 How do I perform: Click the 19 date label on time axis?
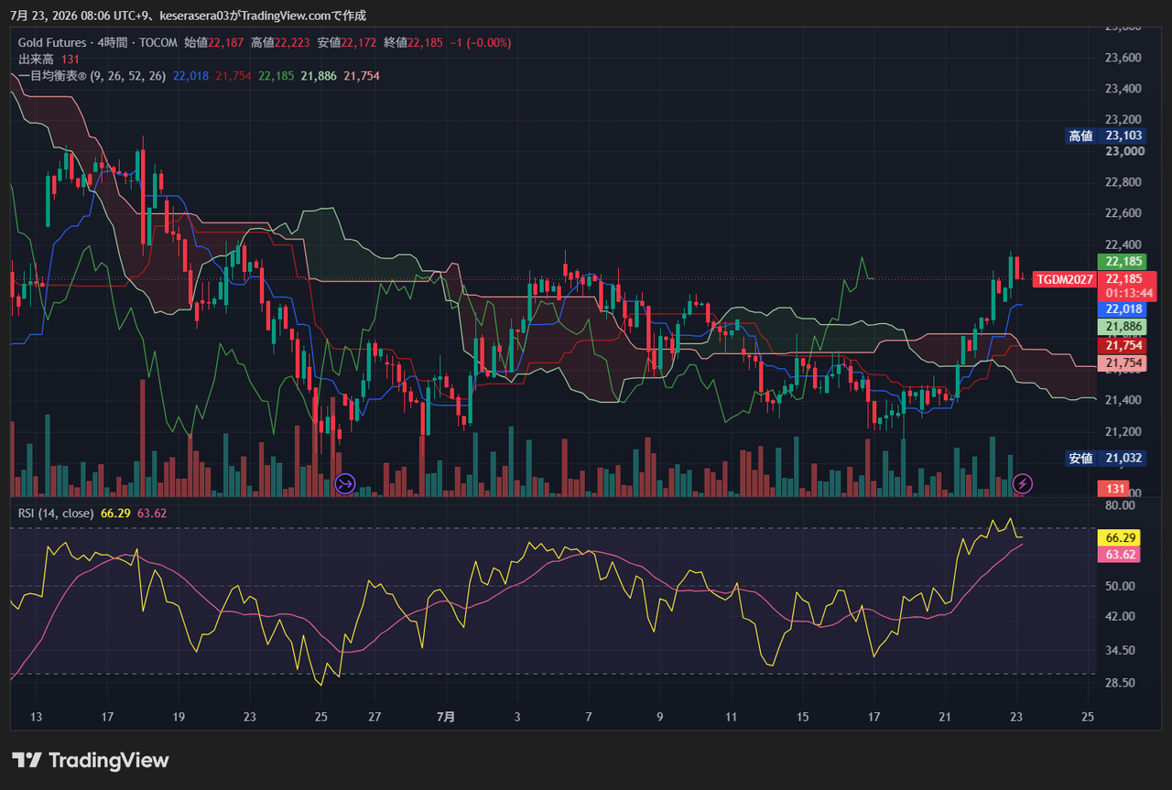(179, 717)
